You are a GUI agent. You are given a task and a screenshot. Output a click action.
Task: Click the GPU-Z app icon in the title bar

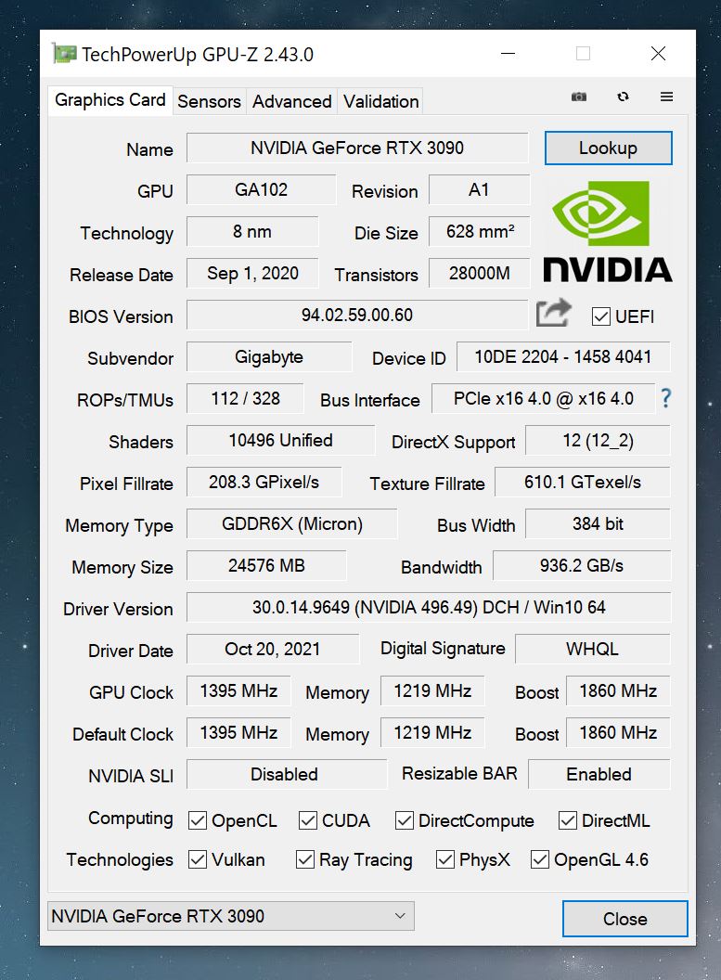[64, 54]
